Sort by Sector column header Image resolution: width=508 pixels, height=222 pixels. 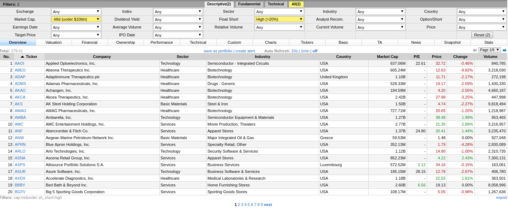point(183,57)
